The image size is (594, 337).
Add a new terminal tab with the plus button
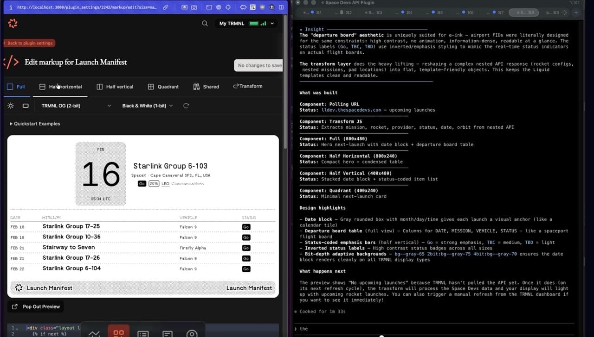[576, 12]
